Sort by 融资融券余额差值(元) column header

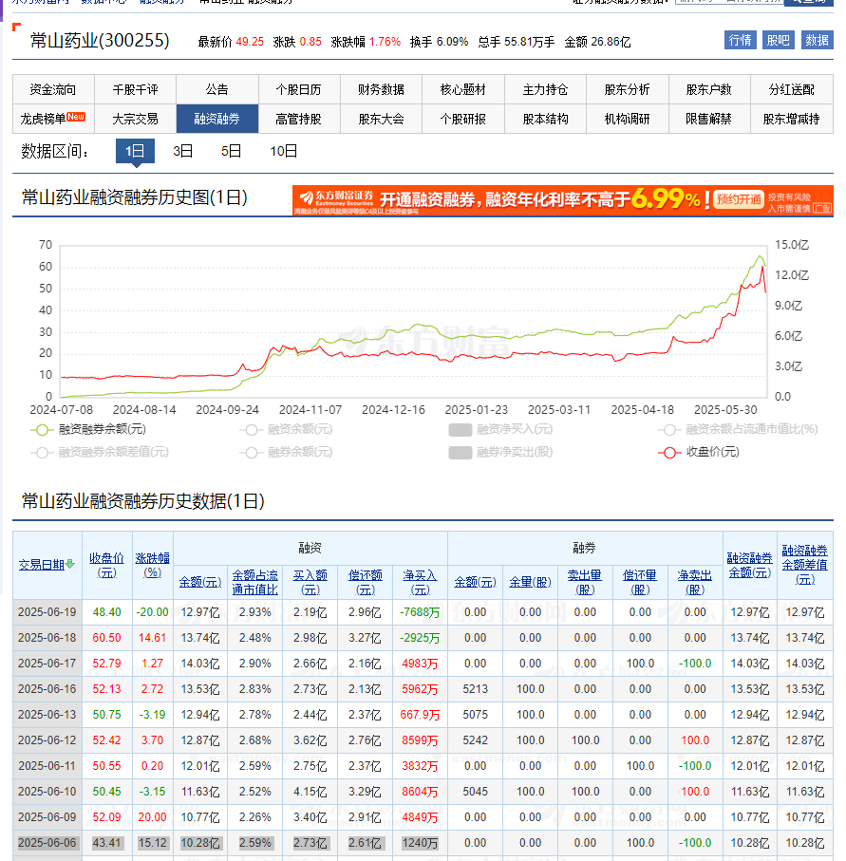(x=805, y=565)
